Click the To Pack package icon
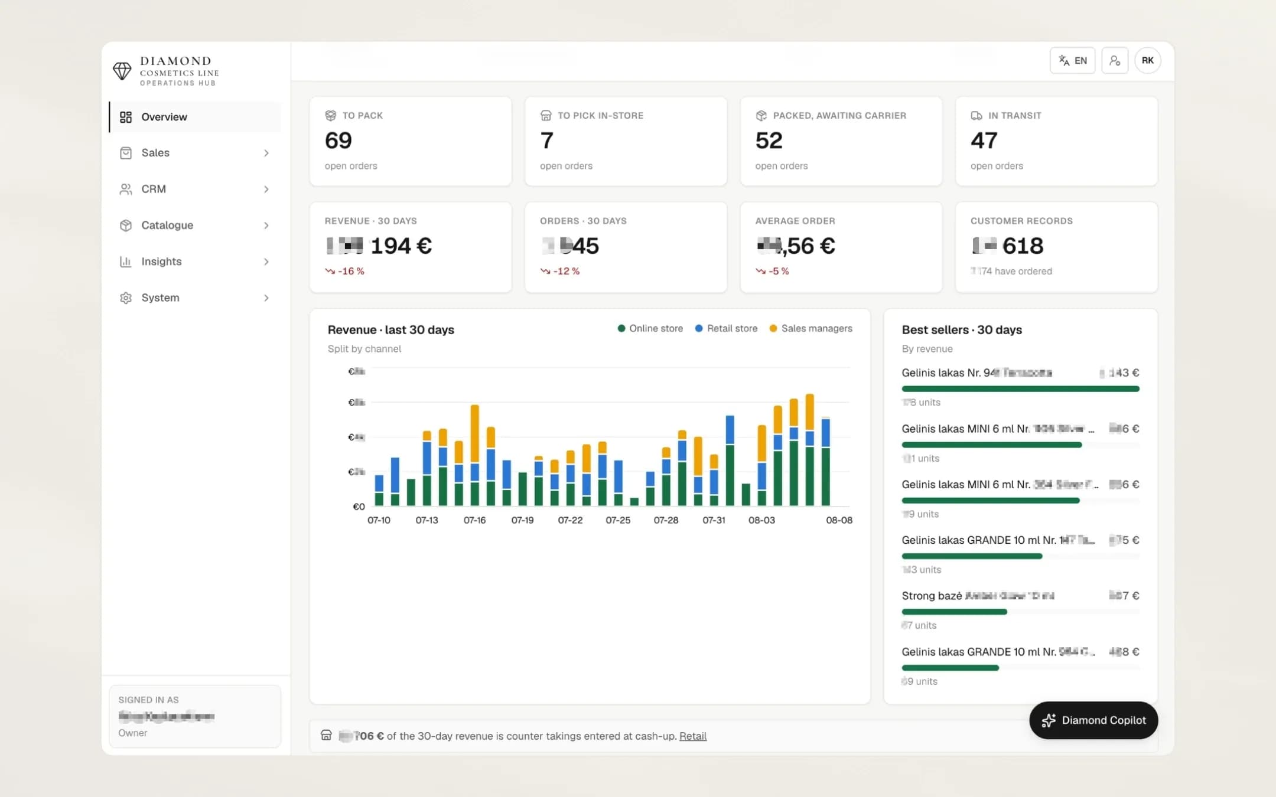1276x797 pixels. click(x=331, y=116)
